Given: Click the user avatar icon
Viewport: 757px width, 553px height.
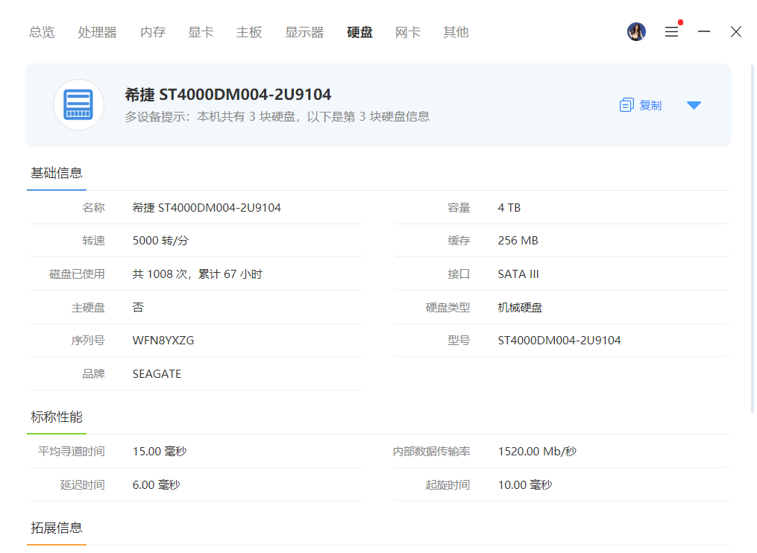Looking at the screenshot, I should point(636,32).
